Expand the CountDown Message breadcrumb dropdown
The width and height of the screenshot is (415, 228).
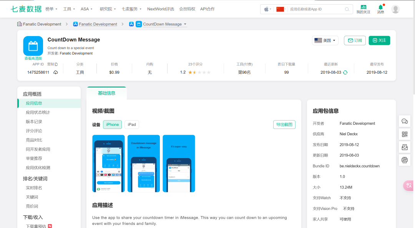(x=185, y=24)
